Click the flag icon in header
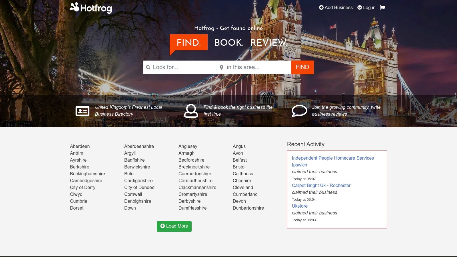Image resolution: width=457 pixels, height=257 pixels. (382, 7)
